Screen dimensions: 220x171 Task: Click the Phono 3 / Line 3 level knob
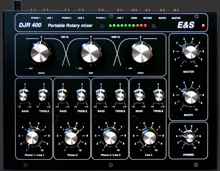pos(110,137)
